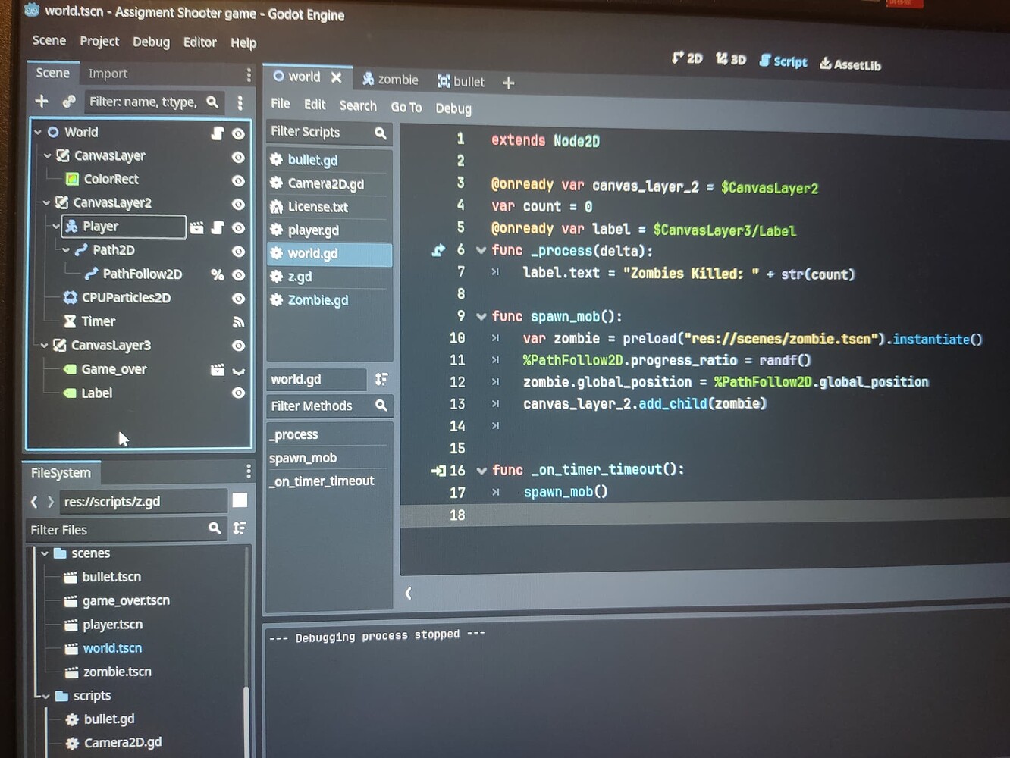Open the script attached to World node
The image size is (1010, 758).
(x=217, y=133)
